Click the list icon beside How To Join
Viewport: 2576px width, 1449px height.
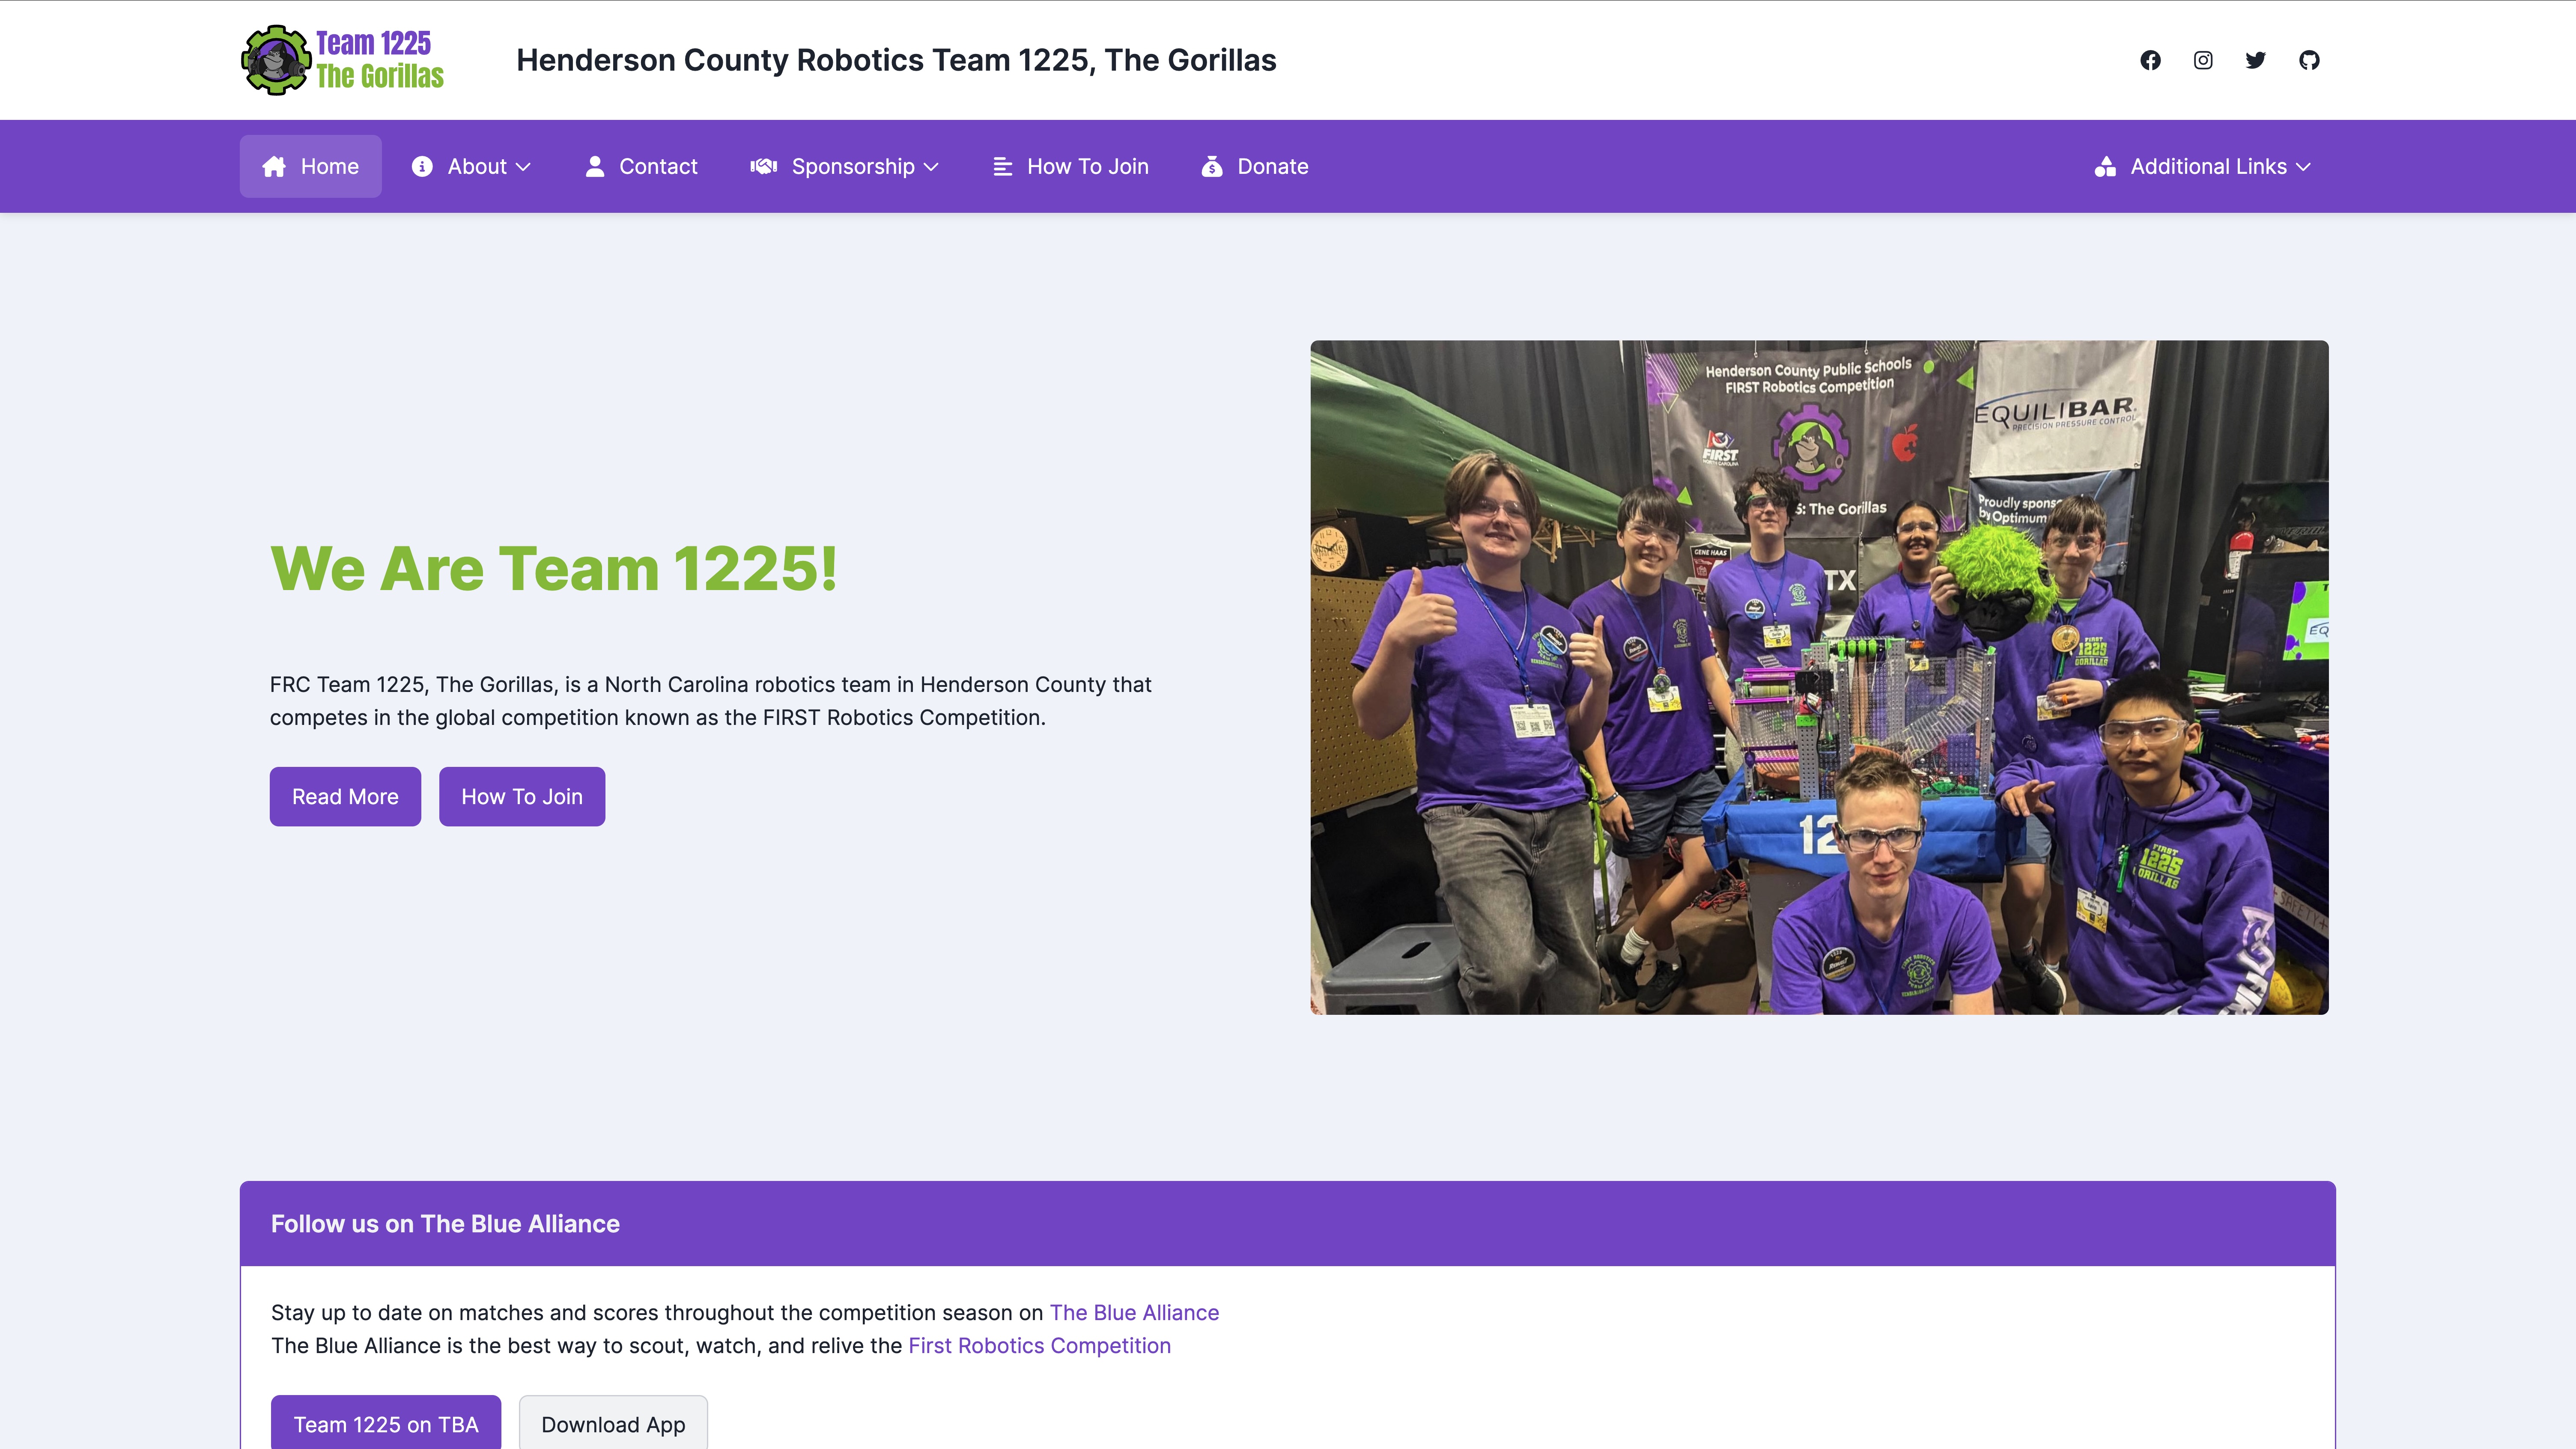1003,166
